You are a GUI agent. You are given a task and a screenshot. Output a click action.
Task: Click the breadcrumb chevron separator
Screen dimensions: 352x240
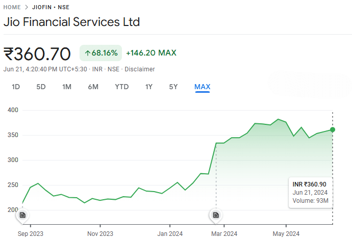[27, 7]
